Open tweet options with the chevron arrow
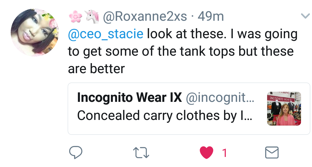Screen dimensions: 312x167 click(x=305, y=16)
